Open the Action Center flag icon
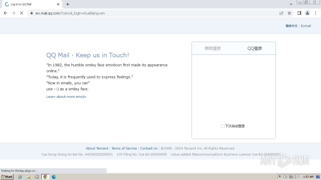321x180 pixels. [x=297, y=177]
